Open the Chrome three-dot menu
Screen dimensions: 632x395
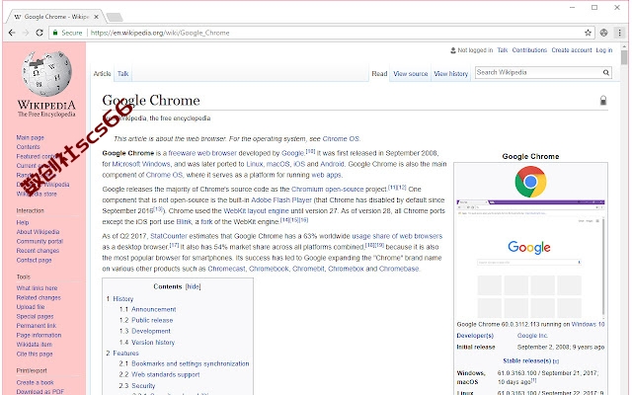[619, 33]
